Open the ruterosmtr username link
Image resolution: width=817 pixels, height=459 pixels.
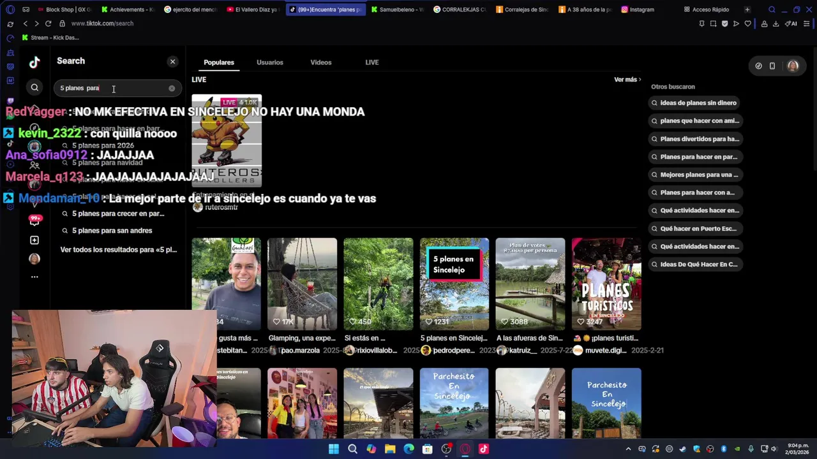[221, 208]
